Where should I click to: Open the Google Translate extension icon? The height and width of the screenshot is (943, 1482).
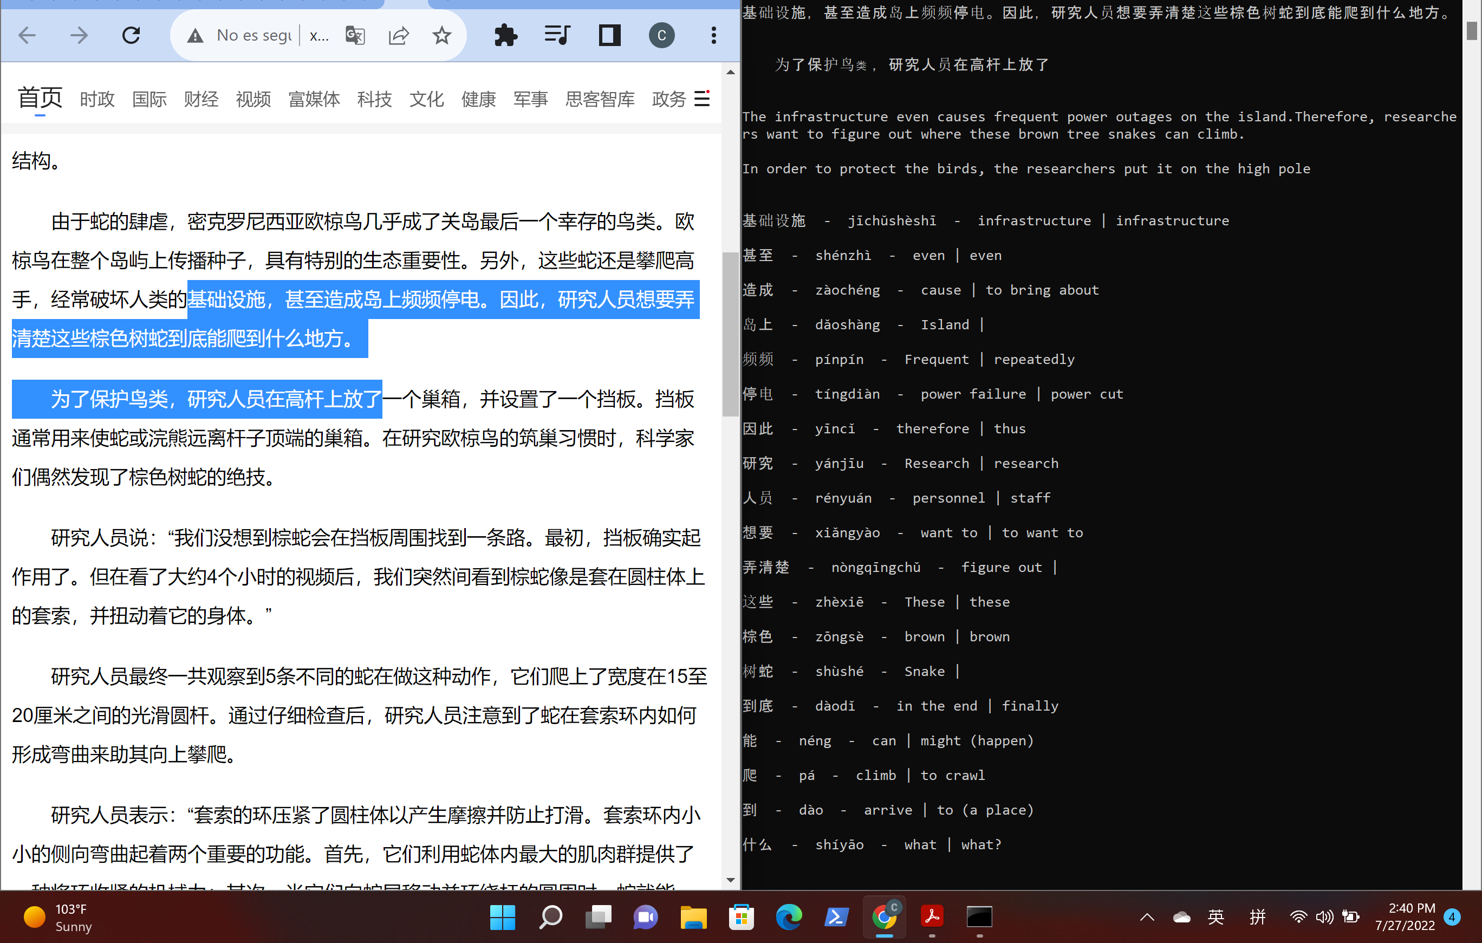tap(355, 35)
